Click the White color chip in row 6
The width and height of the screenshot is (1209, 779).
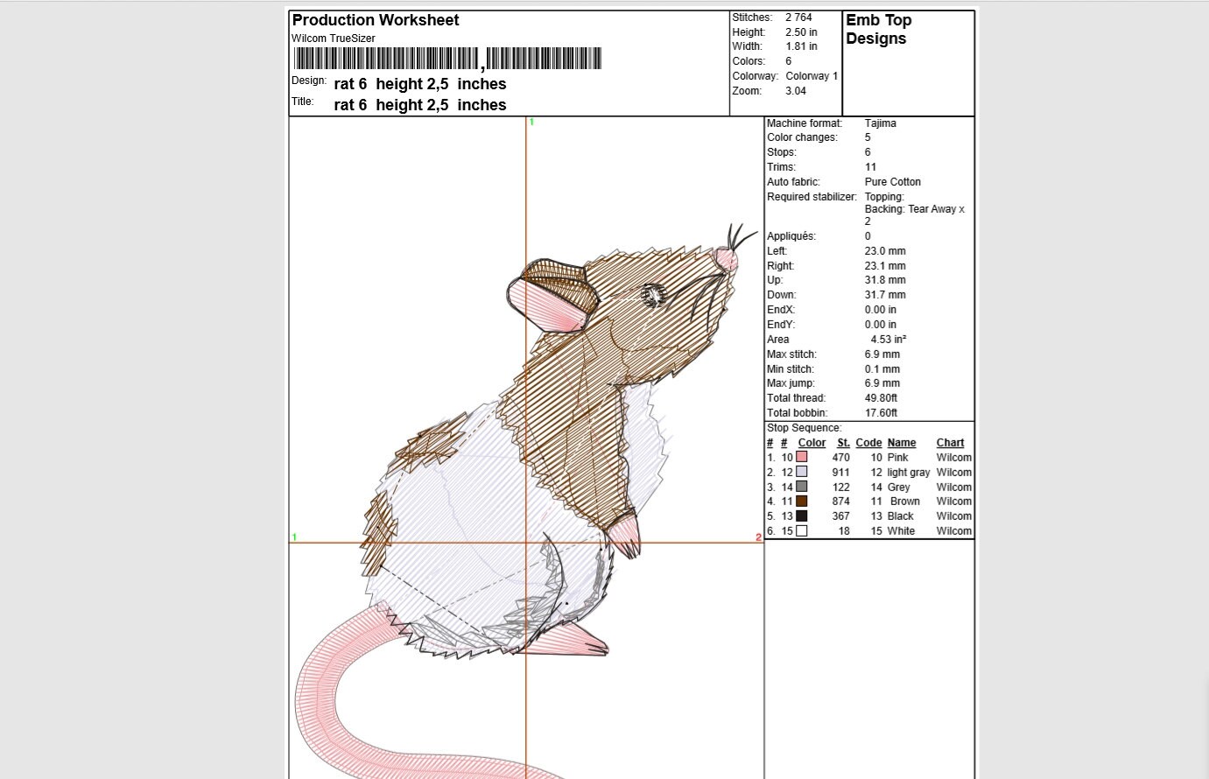pos(802,530)
